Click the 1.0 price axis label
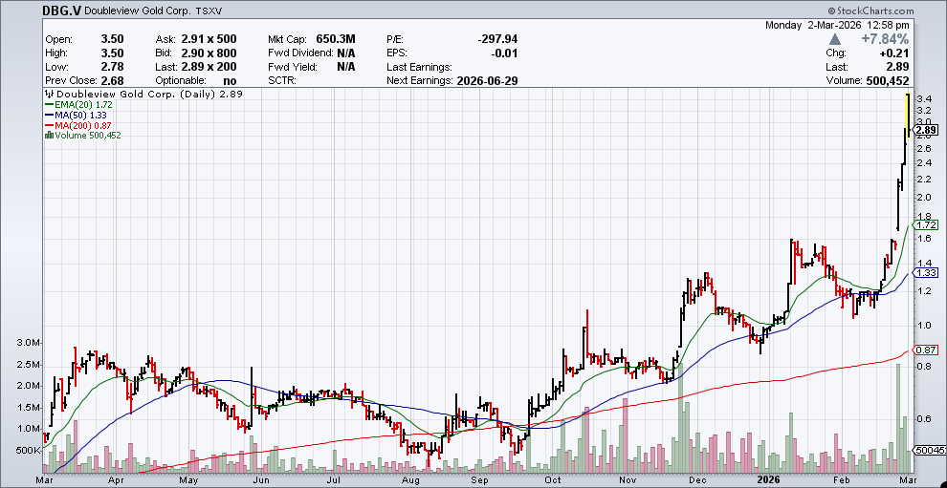The image size is (947, 488). pyautogui.click(x=923, y=325)
